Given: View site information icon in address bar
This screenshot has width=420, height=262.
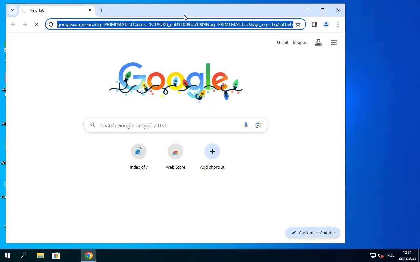Looking at the screenshot, I should [x=51, y=24].
